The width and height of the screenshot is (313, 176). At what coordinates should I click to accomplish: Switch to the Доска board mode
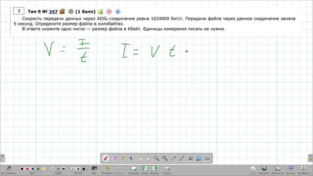(253, 170)
